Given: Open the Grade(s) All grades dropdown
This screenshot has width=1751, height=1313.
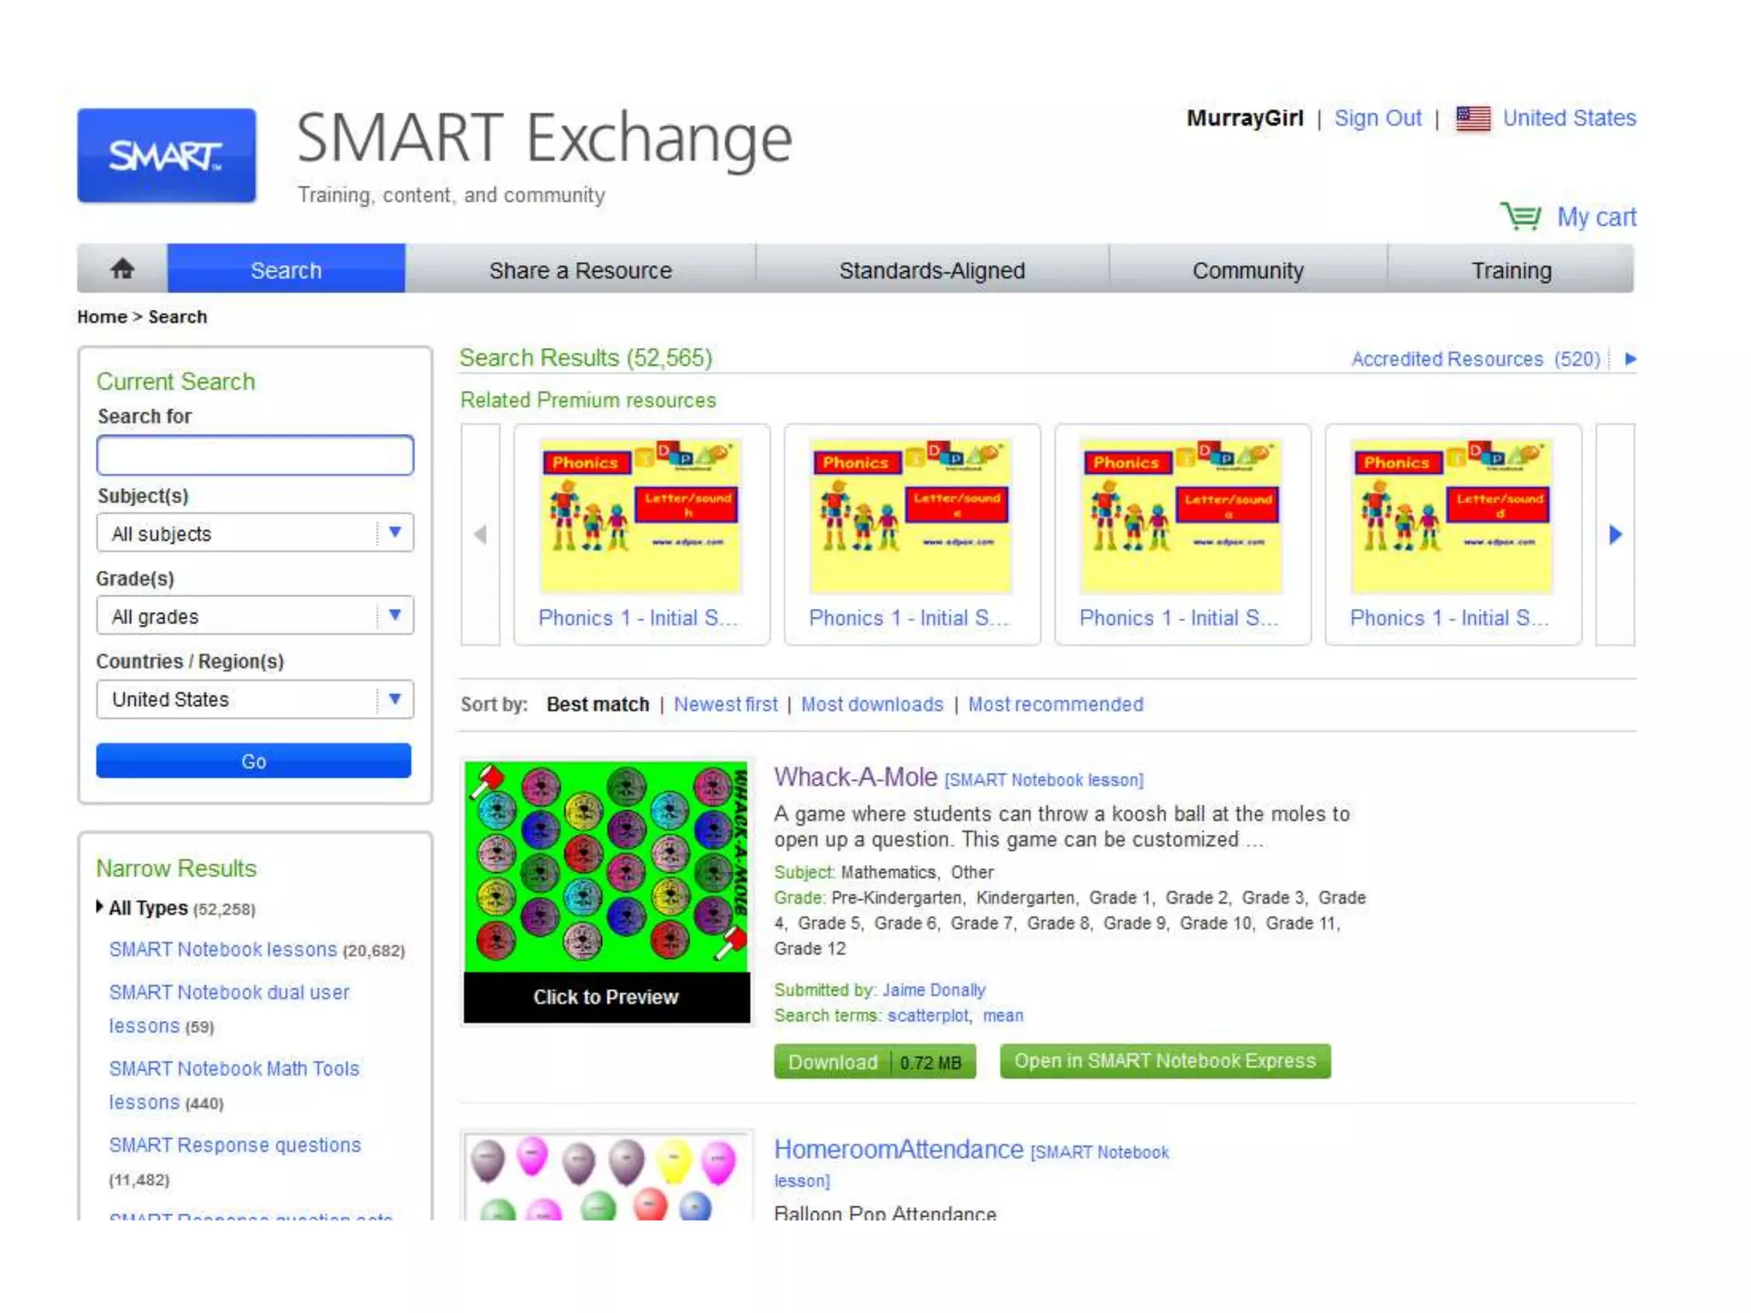Looking at the screenshot, I should [x=255, y=615].
